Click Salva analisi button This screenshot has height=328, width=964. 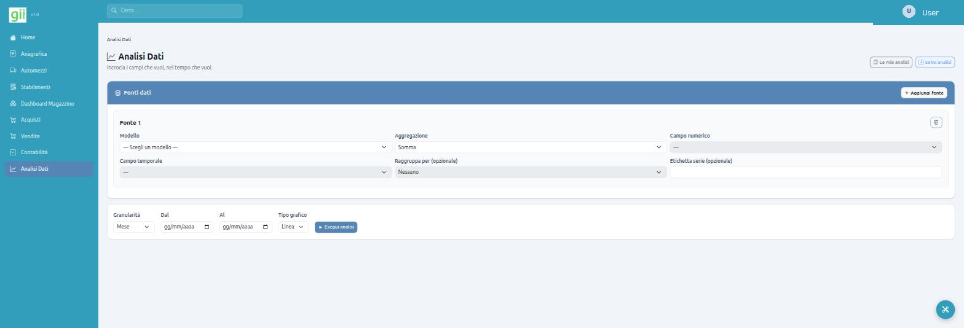pyautogui.click(x=935, y=62)
